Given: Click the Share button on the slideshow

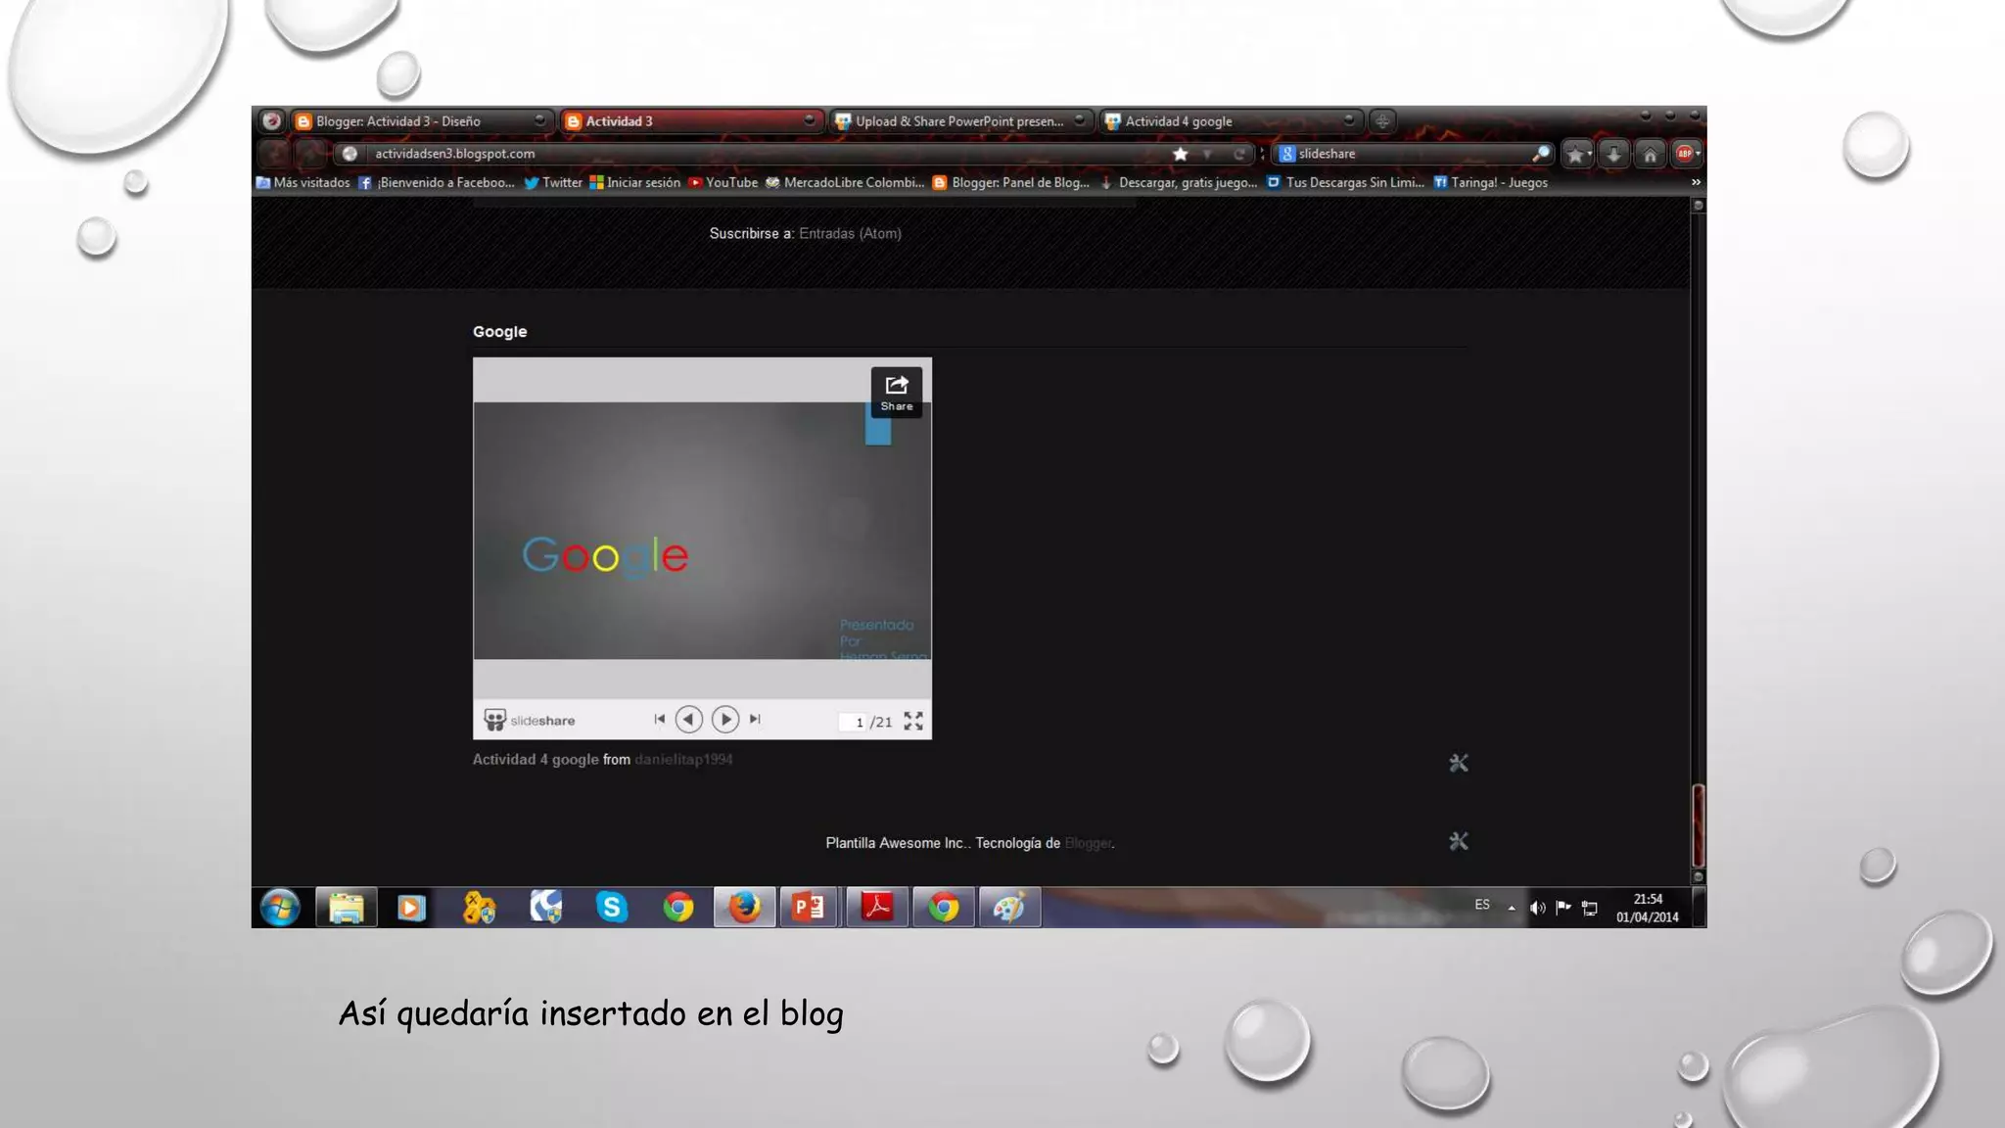Looking at the screenshot, I should (897, 393).
